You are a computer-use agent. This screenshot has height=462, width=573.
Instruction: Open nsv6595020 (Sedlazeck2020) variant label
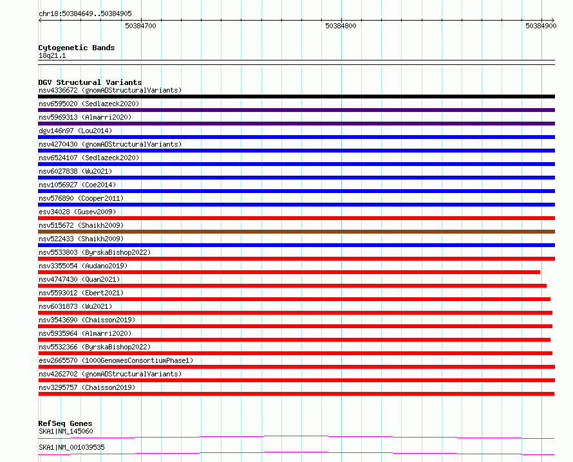click(x=89, y=104)
